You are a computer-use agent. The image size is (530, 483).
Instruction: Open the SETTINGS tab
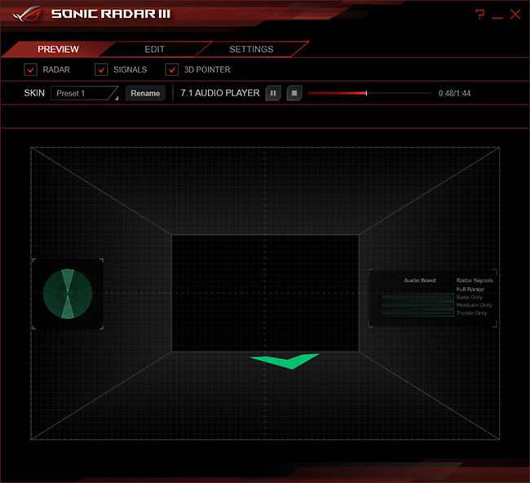[x=251, y=50]
